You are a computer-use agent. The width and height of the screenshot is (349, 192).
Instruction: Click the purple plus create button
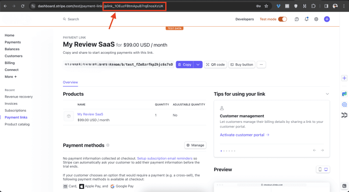pos(327,19)
